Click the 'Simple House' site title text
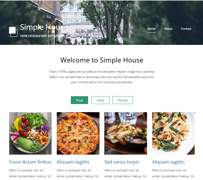Image resolution: width=203 pixels, height=180 pixels. [44, 27]
